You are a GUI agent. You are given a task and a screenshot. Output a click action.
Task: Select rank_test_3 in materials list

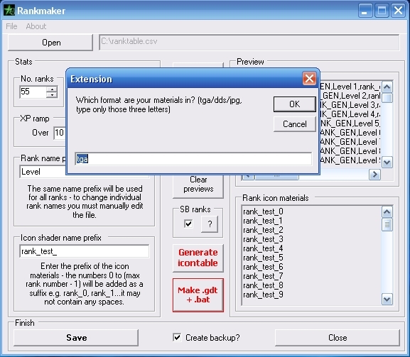(263, 239)
